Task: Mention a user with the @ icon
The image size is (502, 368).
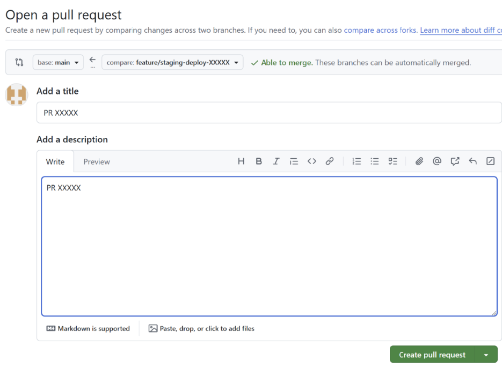Action: click(437, 161)
